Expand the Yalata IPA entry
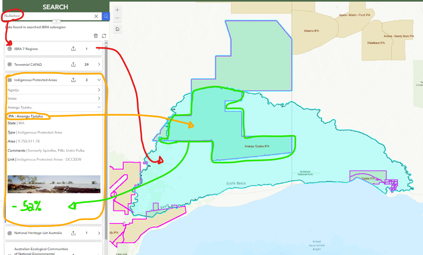The width and height of the screenshot is (423, 255). [98, 98]
